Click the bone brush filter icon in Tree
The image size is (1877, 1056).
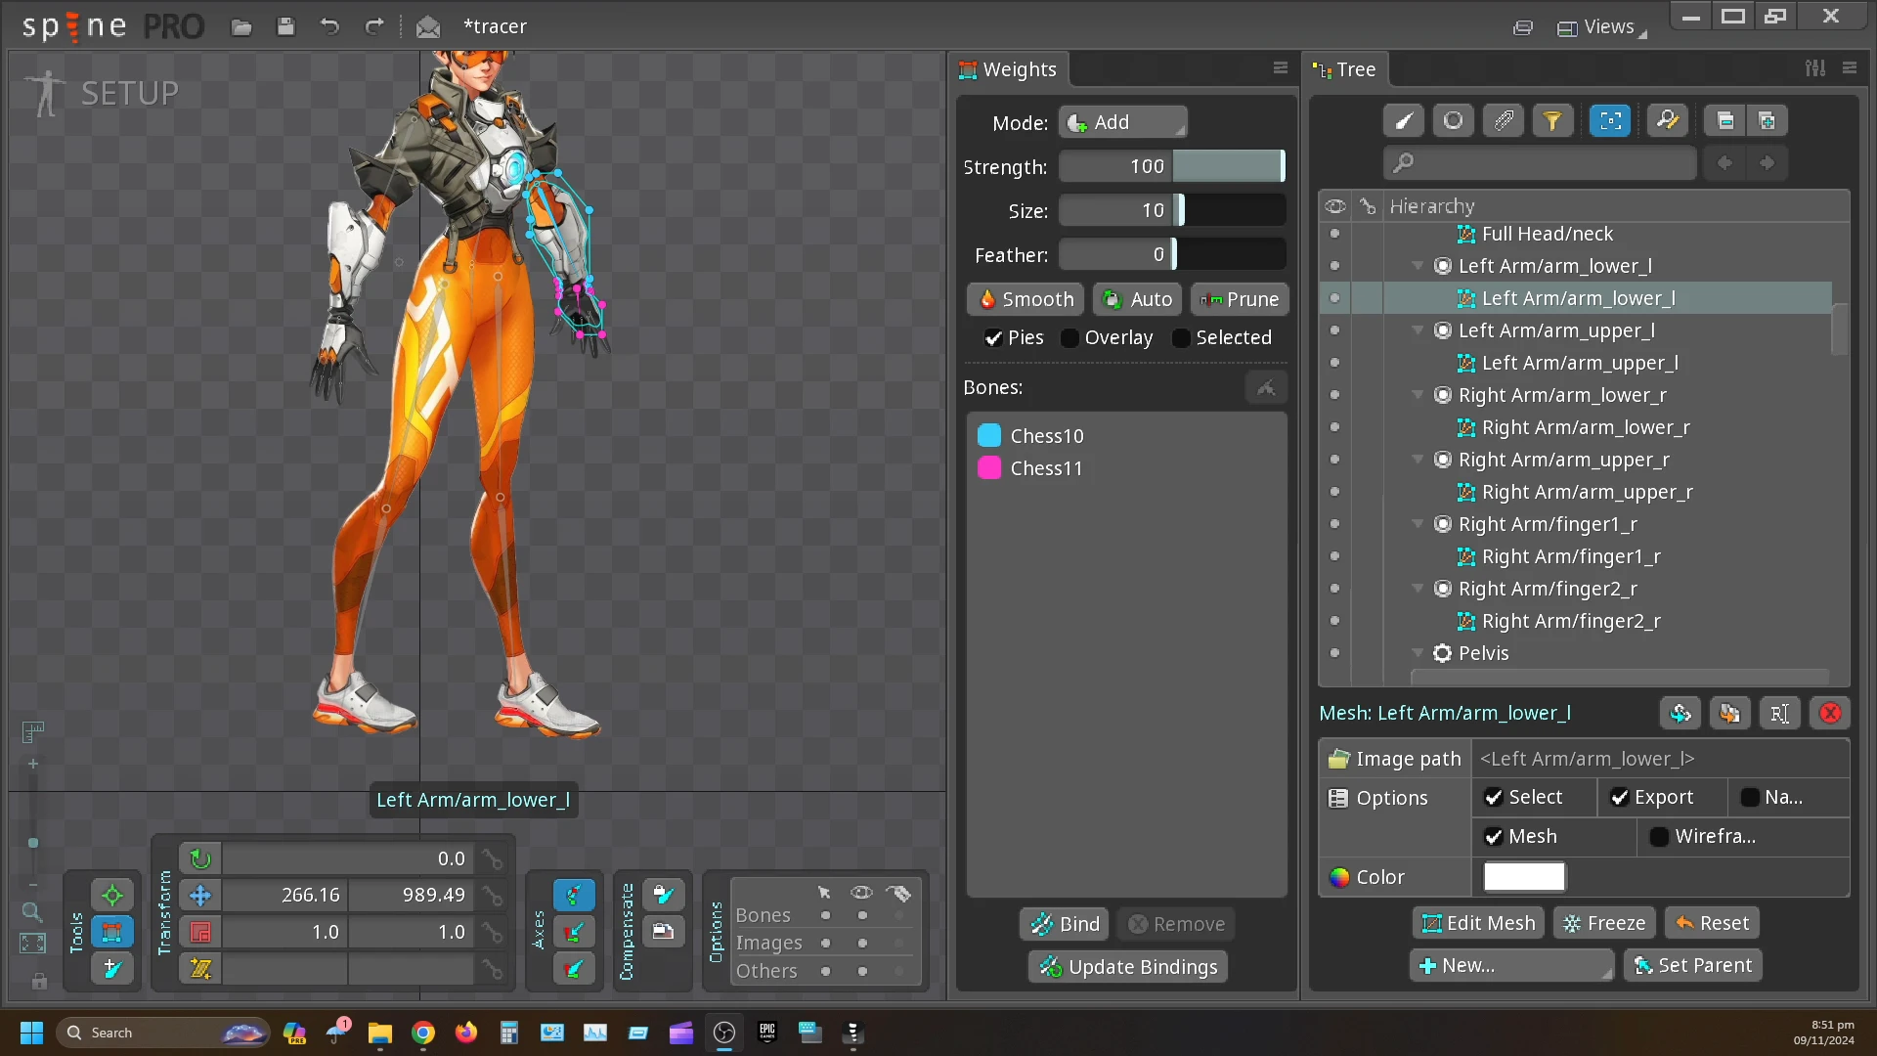click(1403, 121)
